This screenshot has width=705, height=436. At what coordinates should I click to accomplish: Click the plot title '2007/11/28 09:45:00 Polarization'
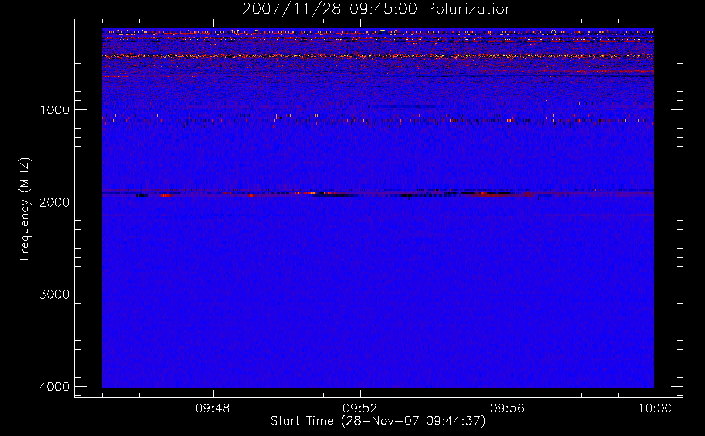tap(378, 9)
